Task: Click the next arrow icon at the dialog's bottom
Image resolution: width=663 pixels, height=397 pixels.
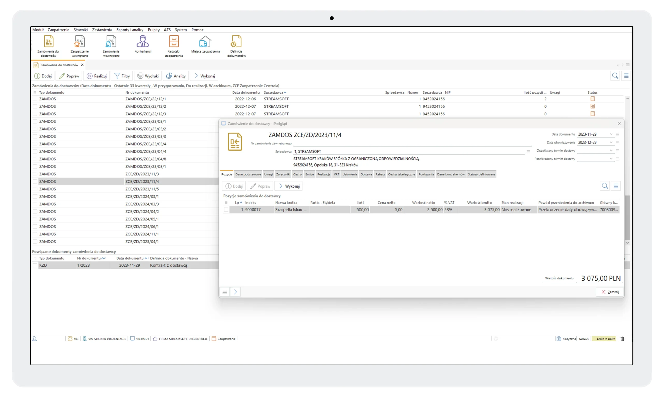Action: pyautogui.click(x=235, y=292)
